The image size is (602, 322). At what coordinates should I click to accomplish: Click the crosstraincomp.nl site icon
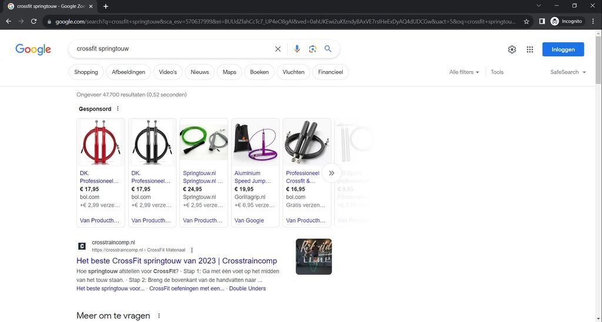(82, 246)
